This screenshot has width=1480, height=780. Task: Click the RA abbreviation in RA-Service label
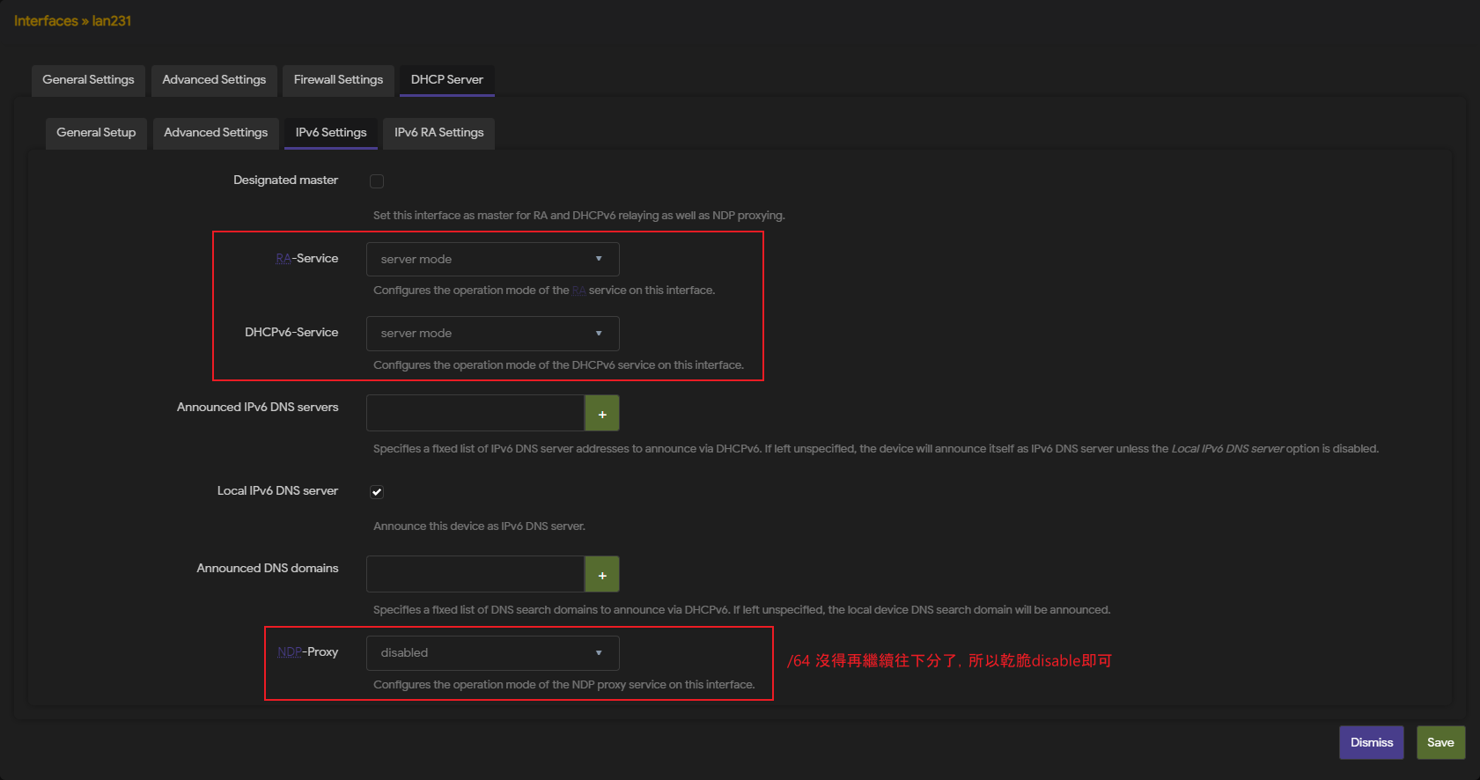pos(283,259)
